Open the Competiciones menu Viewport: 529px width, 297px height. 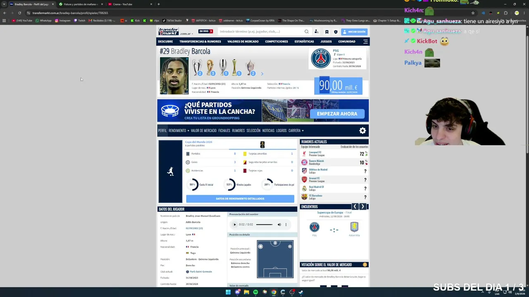276,42
